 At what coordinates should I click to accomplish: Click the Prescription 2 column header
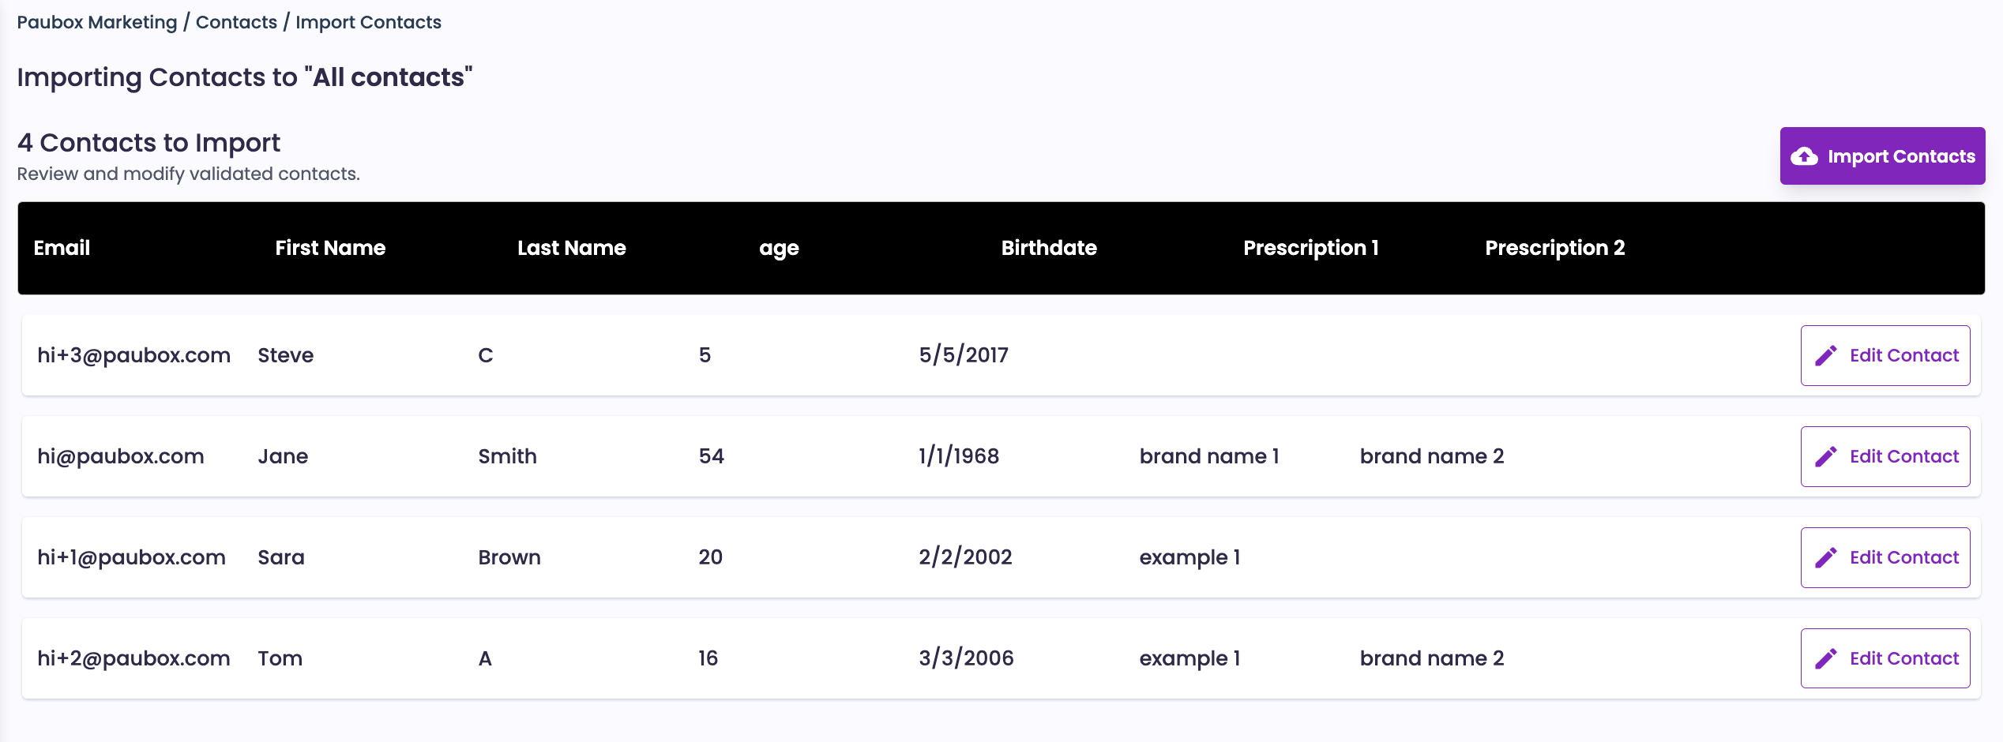pos(1554,248)
